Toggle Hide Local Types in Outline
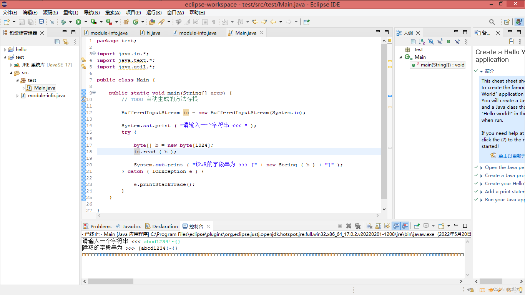This screenshot has width=525, height=295. (x=457, y=41)
